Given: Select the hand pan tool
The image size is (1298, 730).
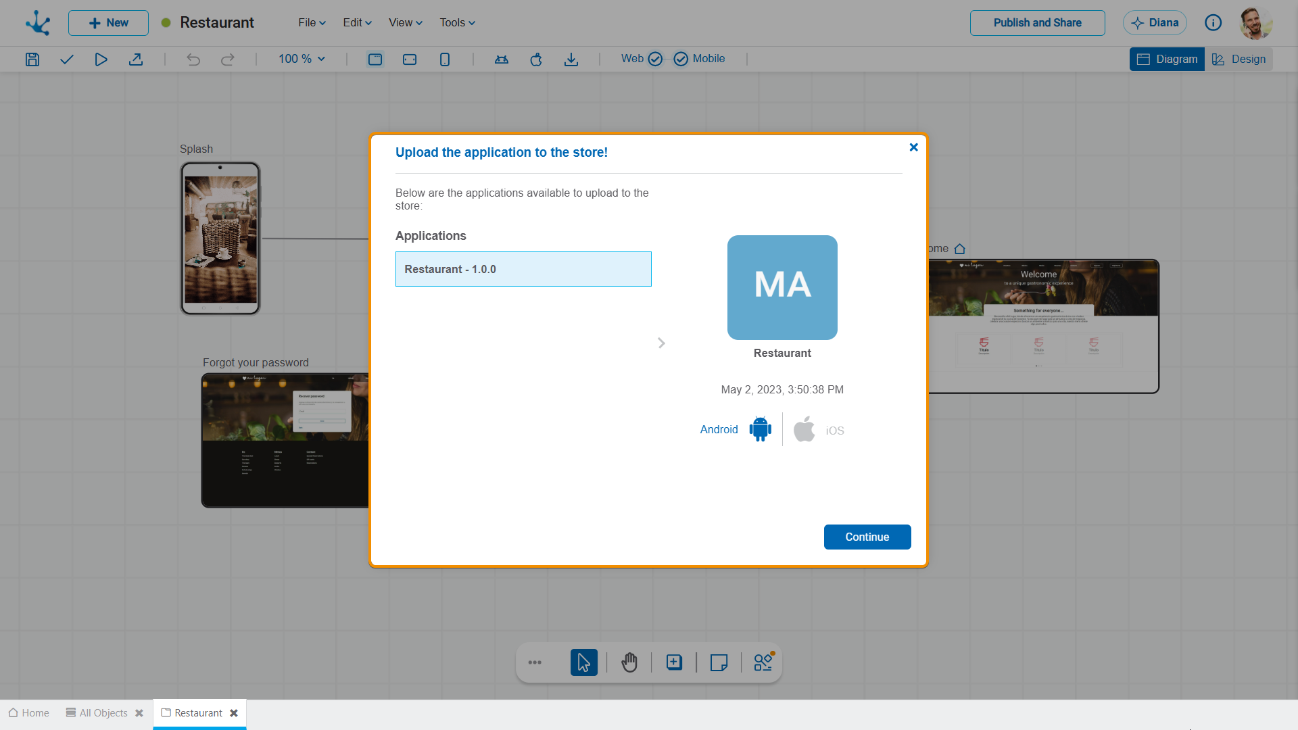Looking at the screenshot, I should pyautogui.click(x=629, y=662).
